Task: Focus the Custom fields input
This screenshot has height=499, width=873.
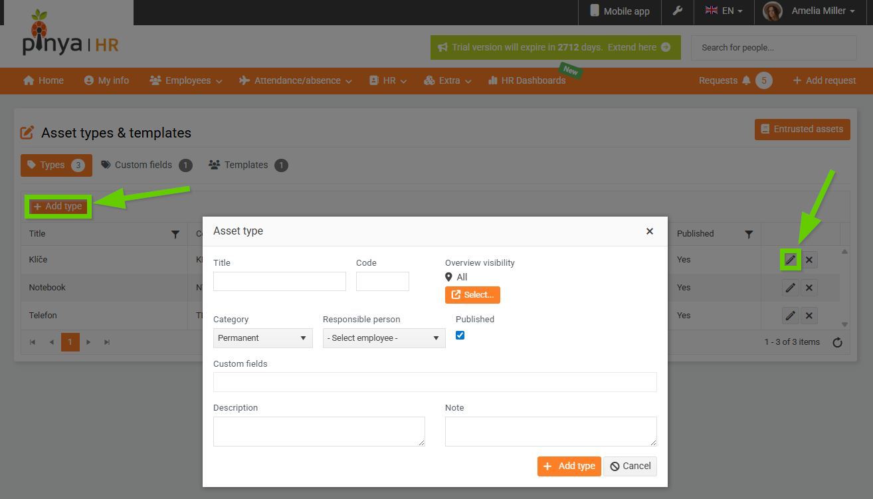Action: 435,382
